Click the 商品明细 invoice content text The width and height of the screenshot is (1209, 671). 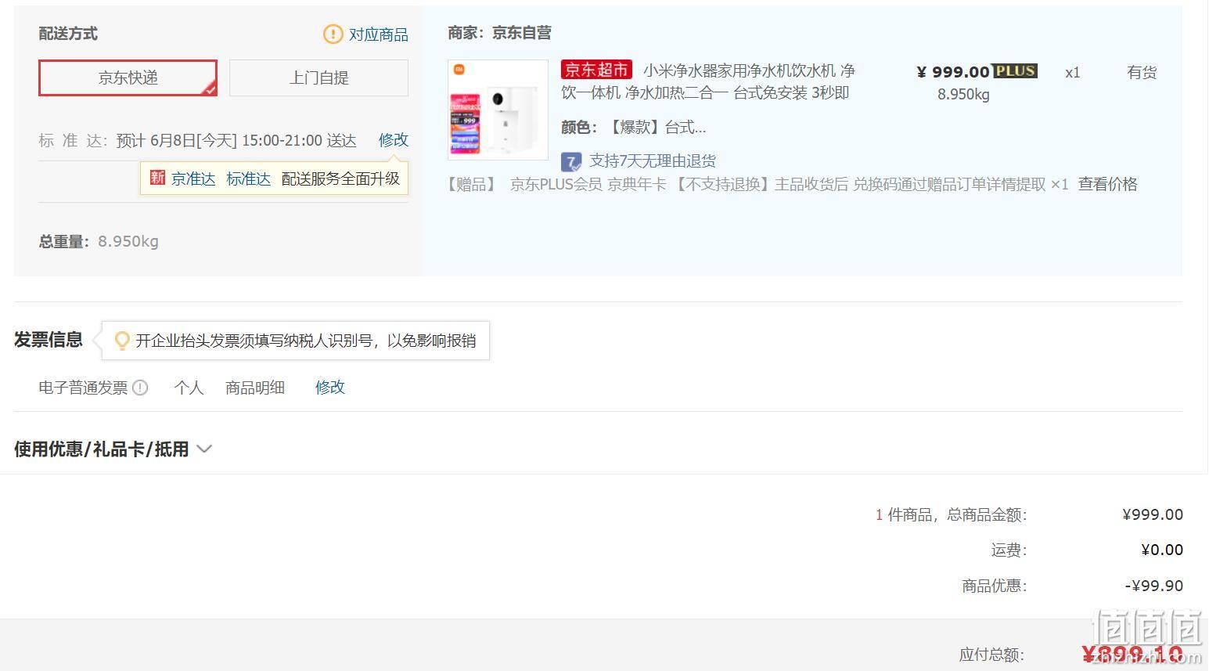point(255,388)
